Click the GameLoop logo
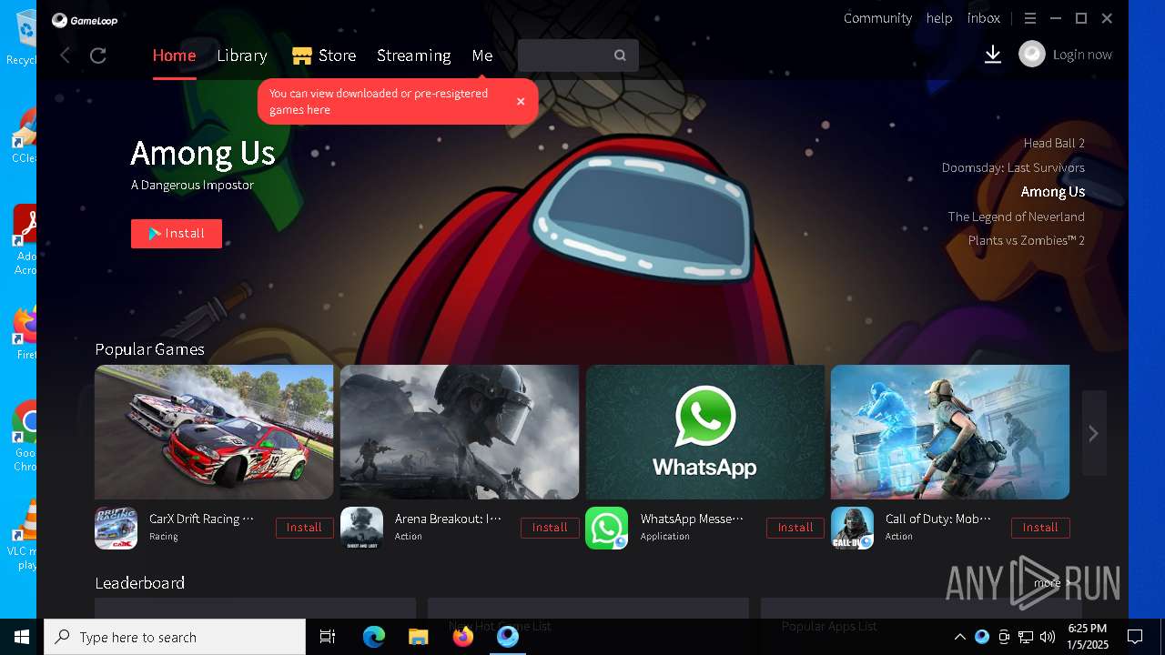The image size is (1165, 655). click(x=85, y=20)
